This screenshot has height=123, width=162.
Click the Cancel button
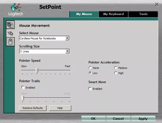118,119
